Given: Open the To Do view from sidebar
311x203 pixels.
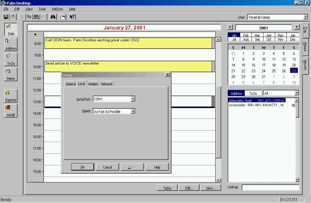Looking at the screenshot, I should click(x=11, y=59).
